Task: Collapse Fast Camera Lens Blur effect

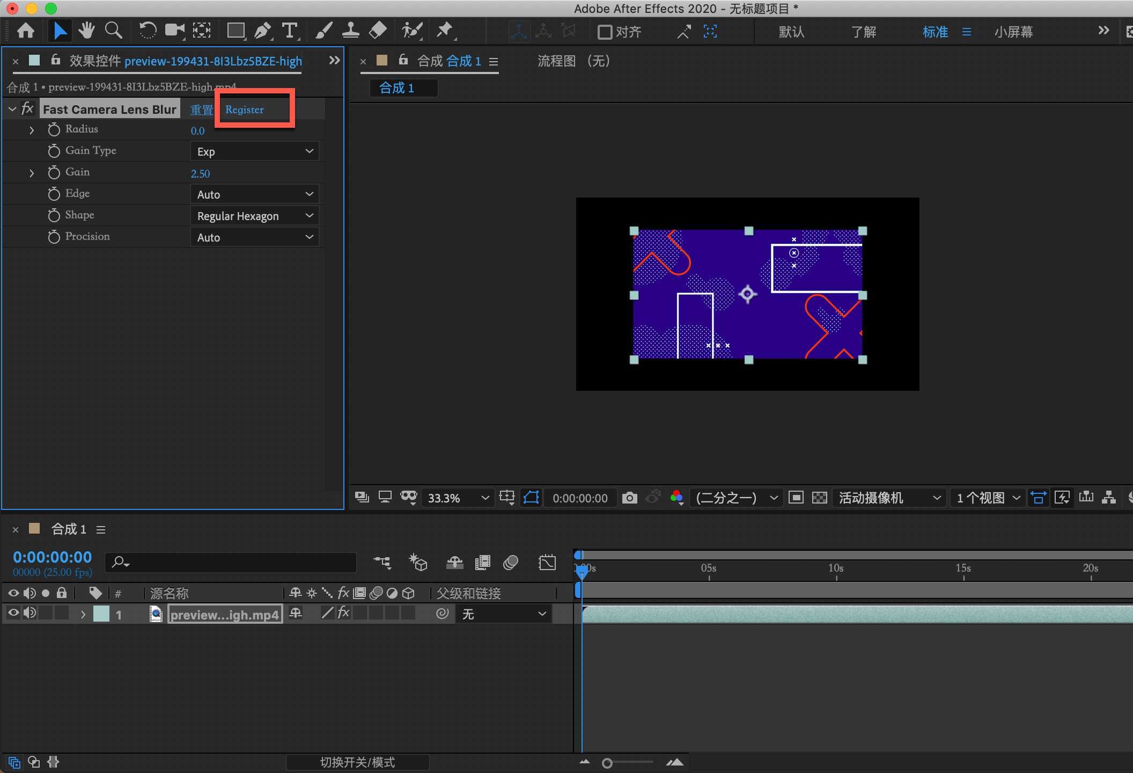Action: [12, 109]
